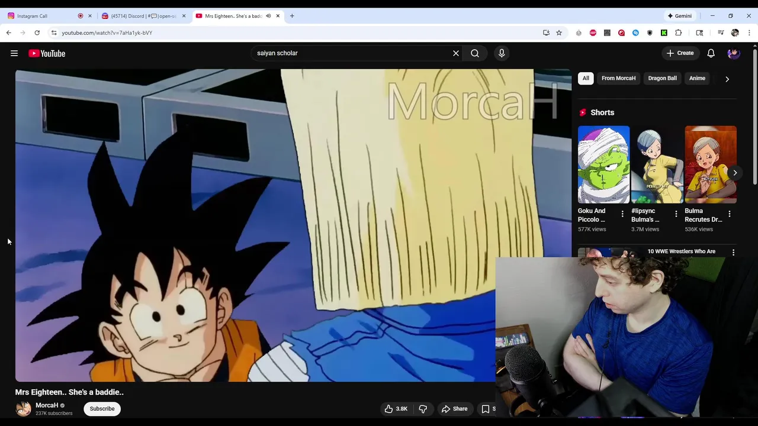This screenshot has height=426, width=758.
Task: Open MorcaH channel avatar
Action: (x=23, y=409)
